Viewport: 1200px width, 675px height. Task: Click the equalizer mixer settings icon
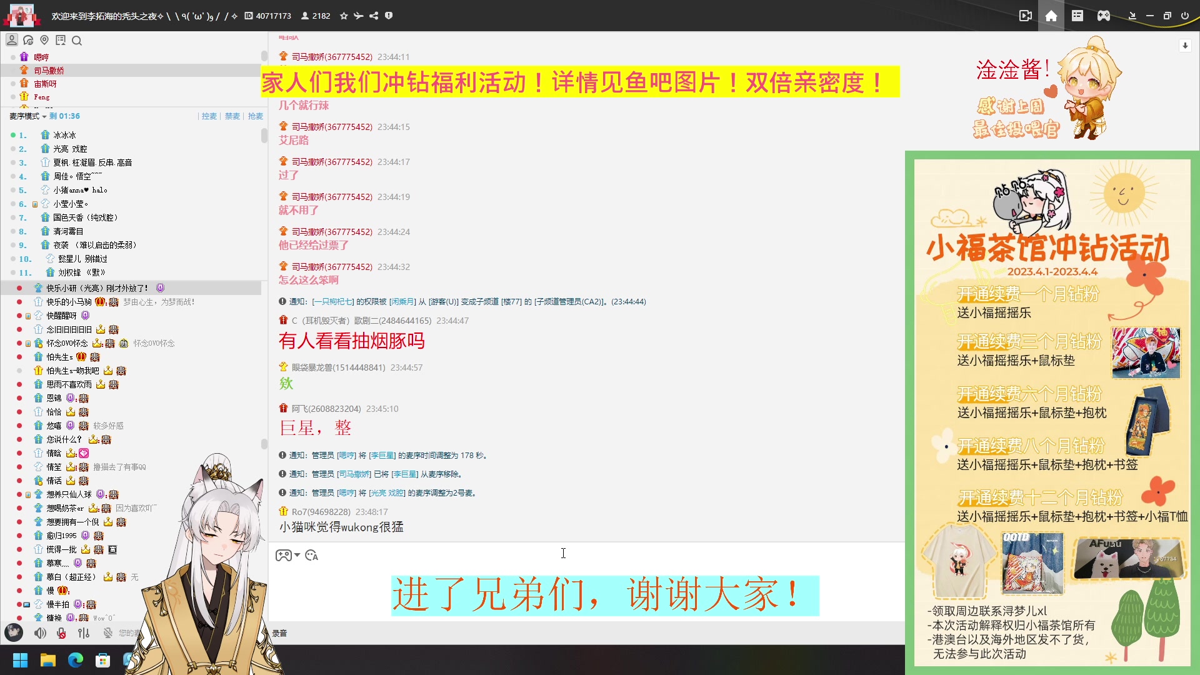click(x=84, y=633)
